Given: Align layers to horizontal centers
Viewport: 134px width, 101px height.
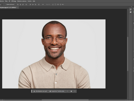Looking at the screenshot, I should point(20,4).
